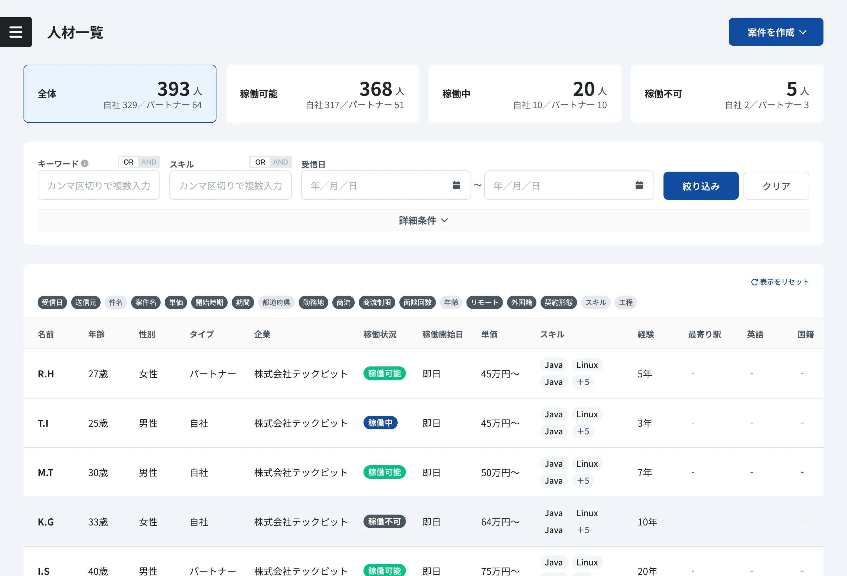Viewport: 847px width, 576px height.
Task: Open the start date calendar icon
Action: pyautogui.click(x=456, y=185)
